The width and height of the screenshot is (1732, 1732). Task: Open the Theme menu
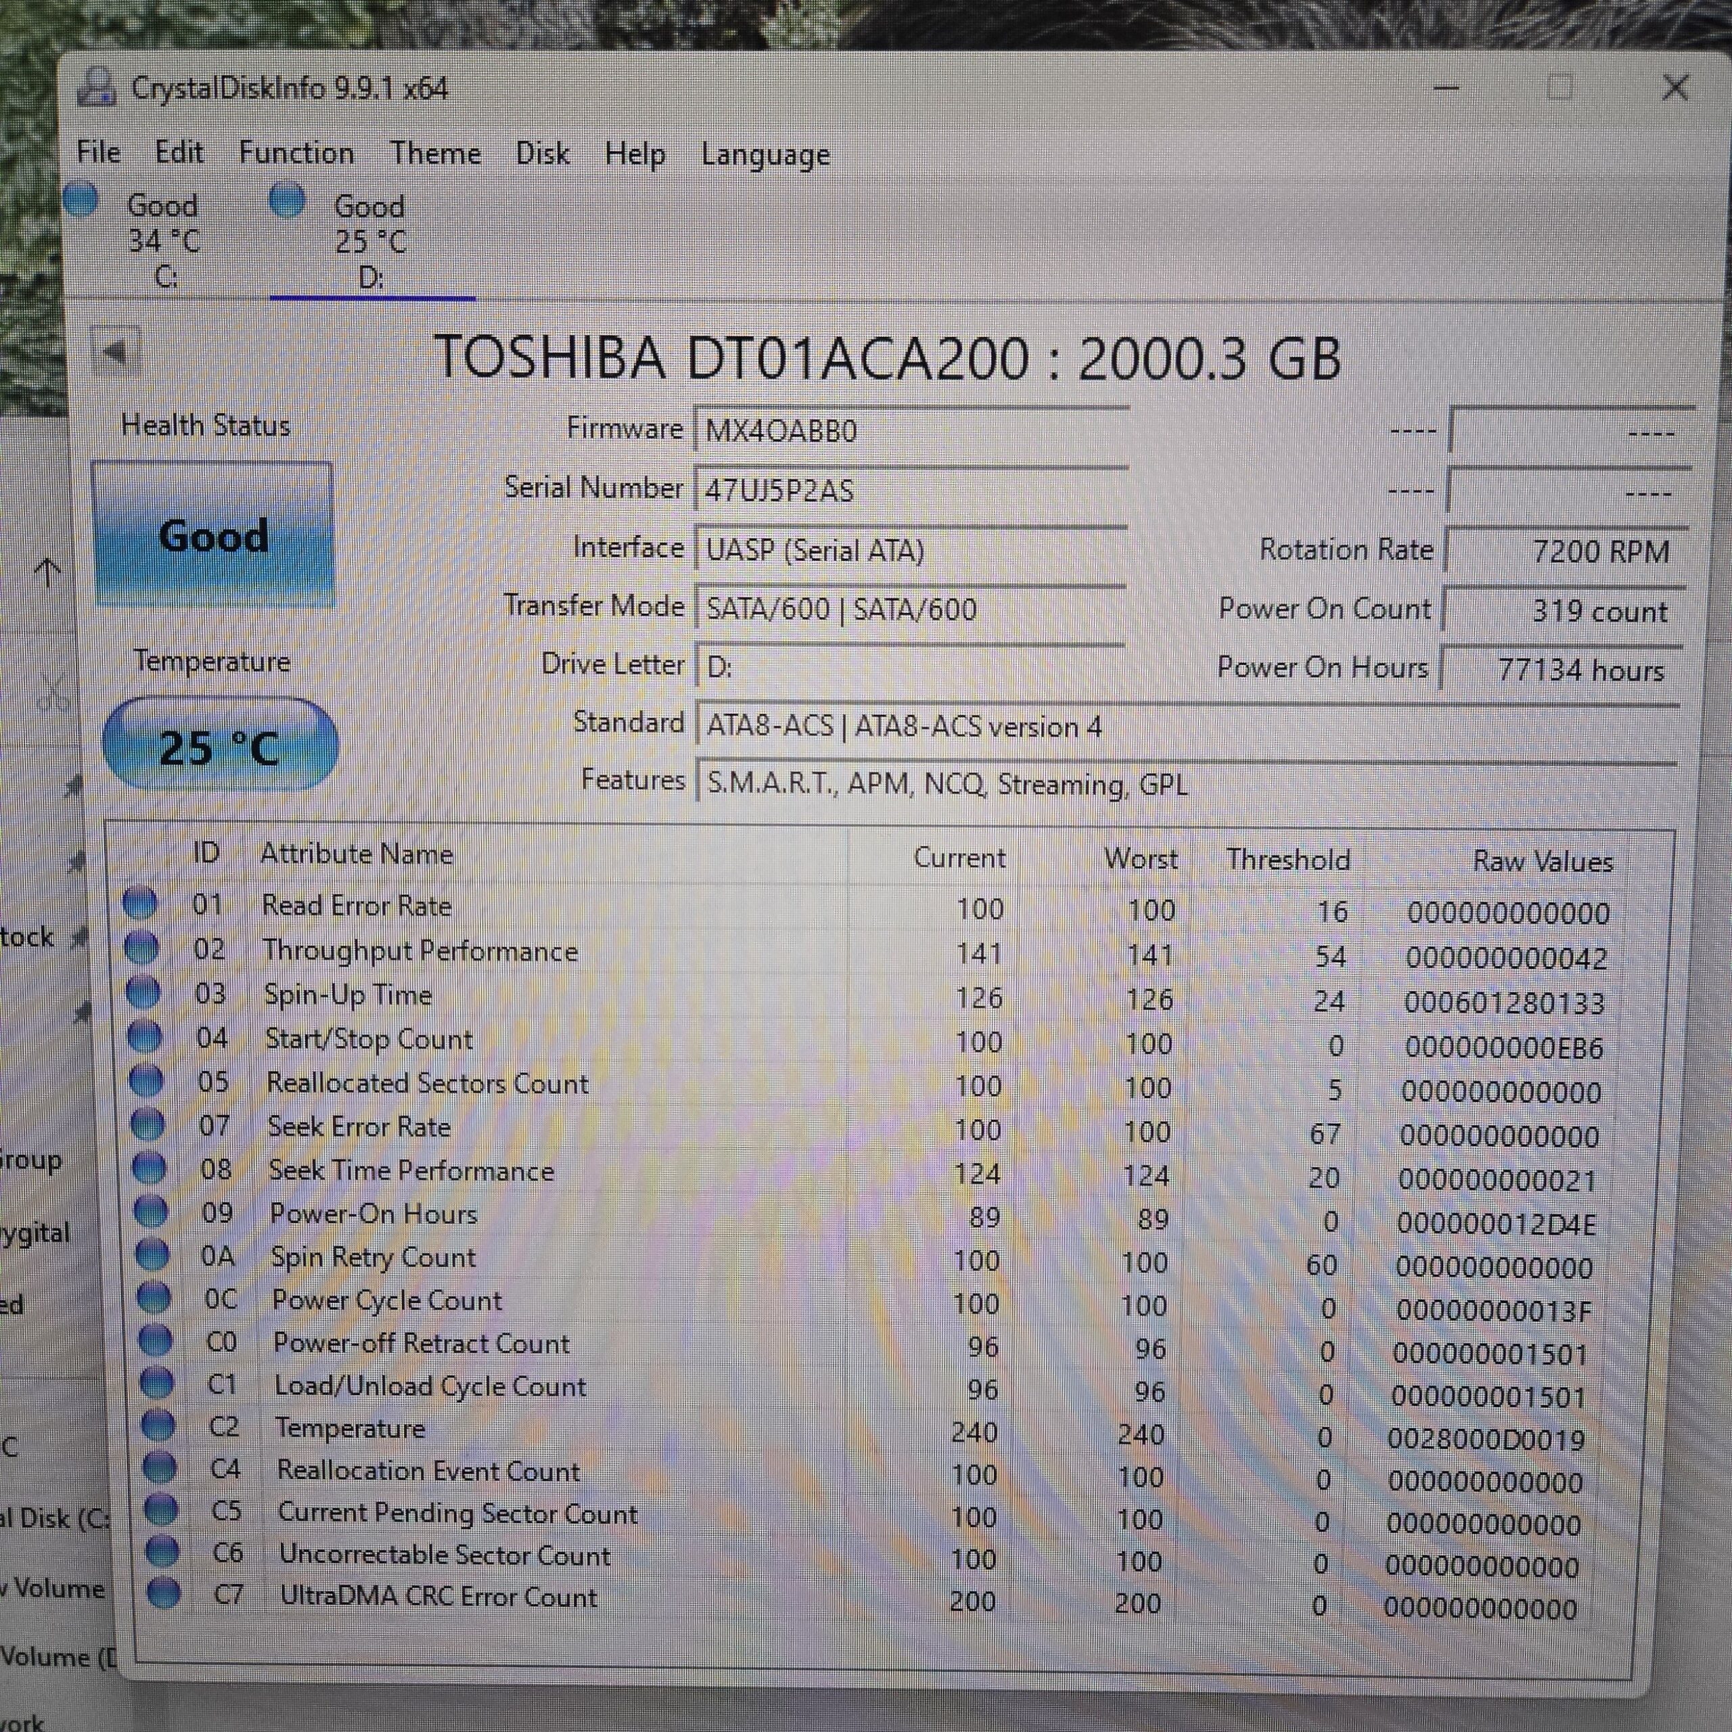pyautogui.click(x=436, y=154)
